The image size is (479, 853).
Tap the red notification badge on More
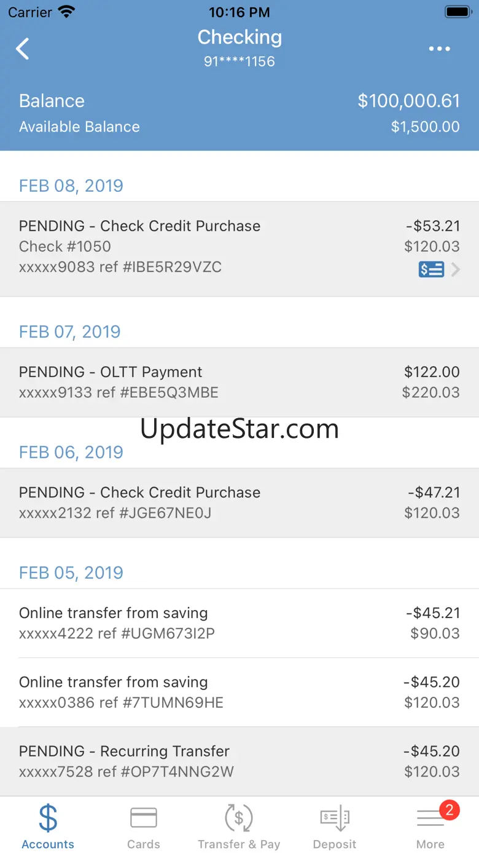click(x=449, y=809)
